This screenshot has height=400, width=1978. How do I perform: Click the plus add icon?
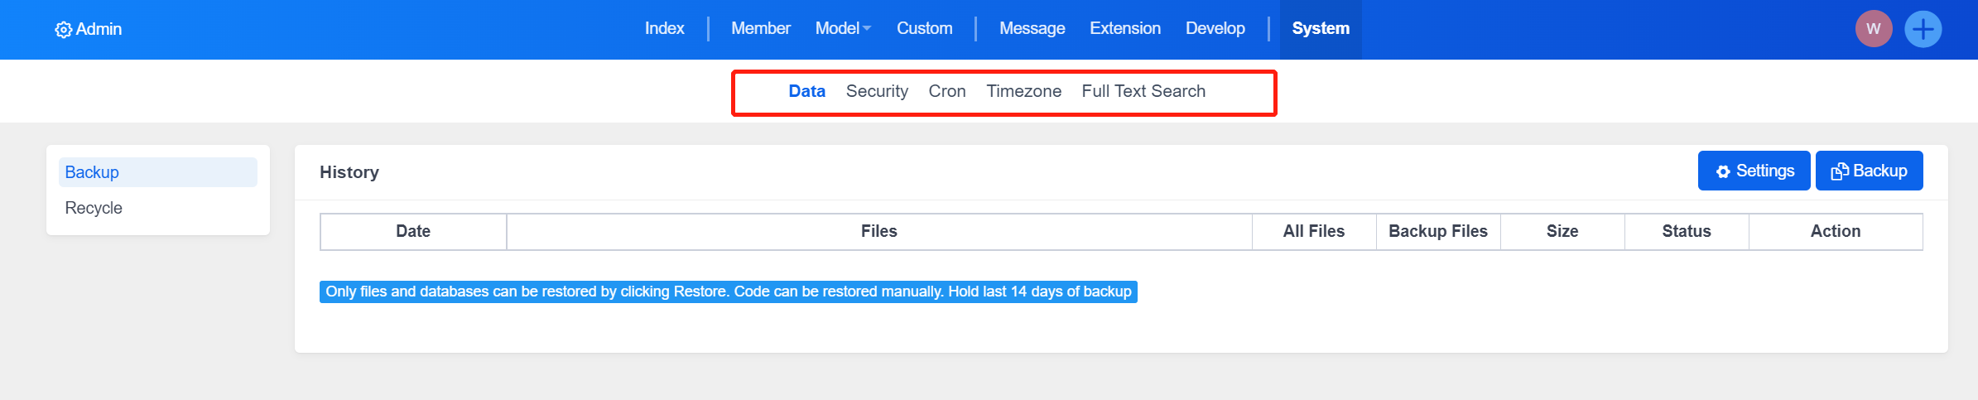1923,29
